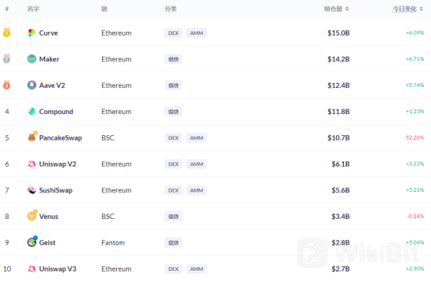Sort by the 锁仓量 column arrows
The height and width of the screenshot is (281, 431).
(x=347, y=9)
